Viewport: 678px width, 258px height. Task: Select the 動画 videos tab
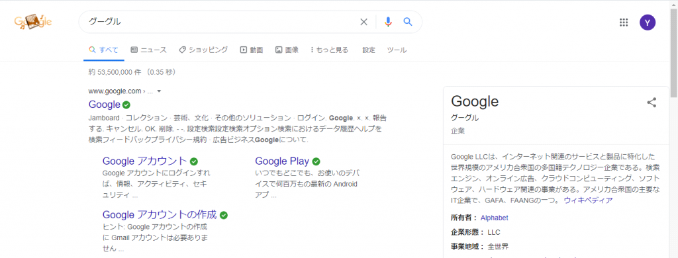(x=252, y=50)
